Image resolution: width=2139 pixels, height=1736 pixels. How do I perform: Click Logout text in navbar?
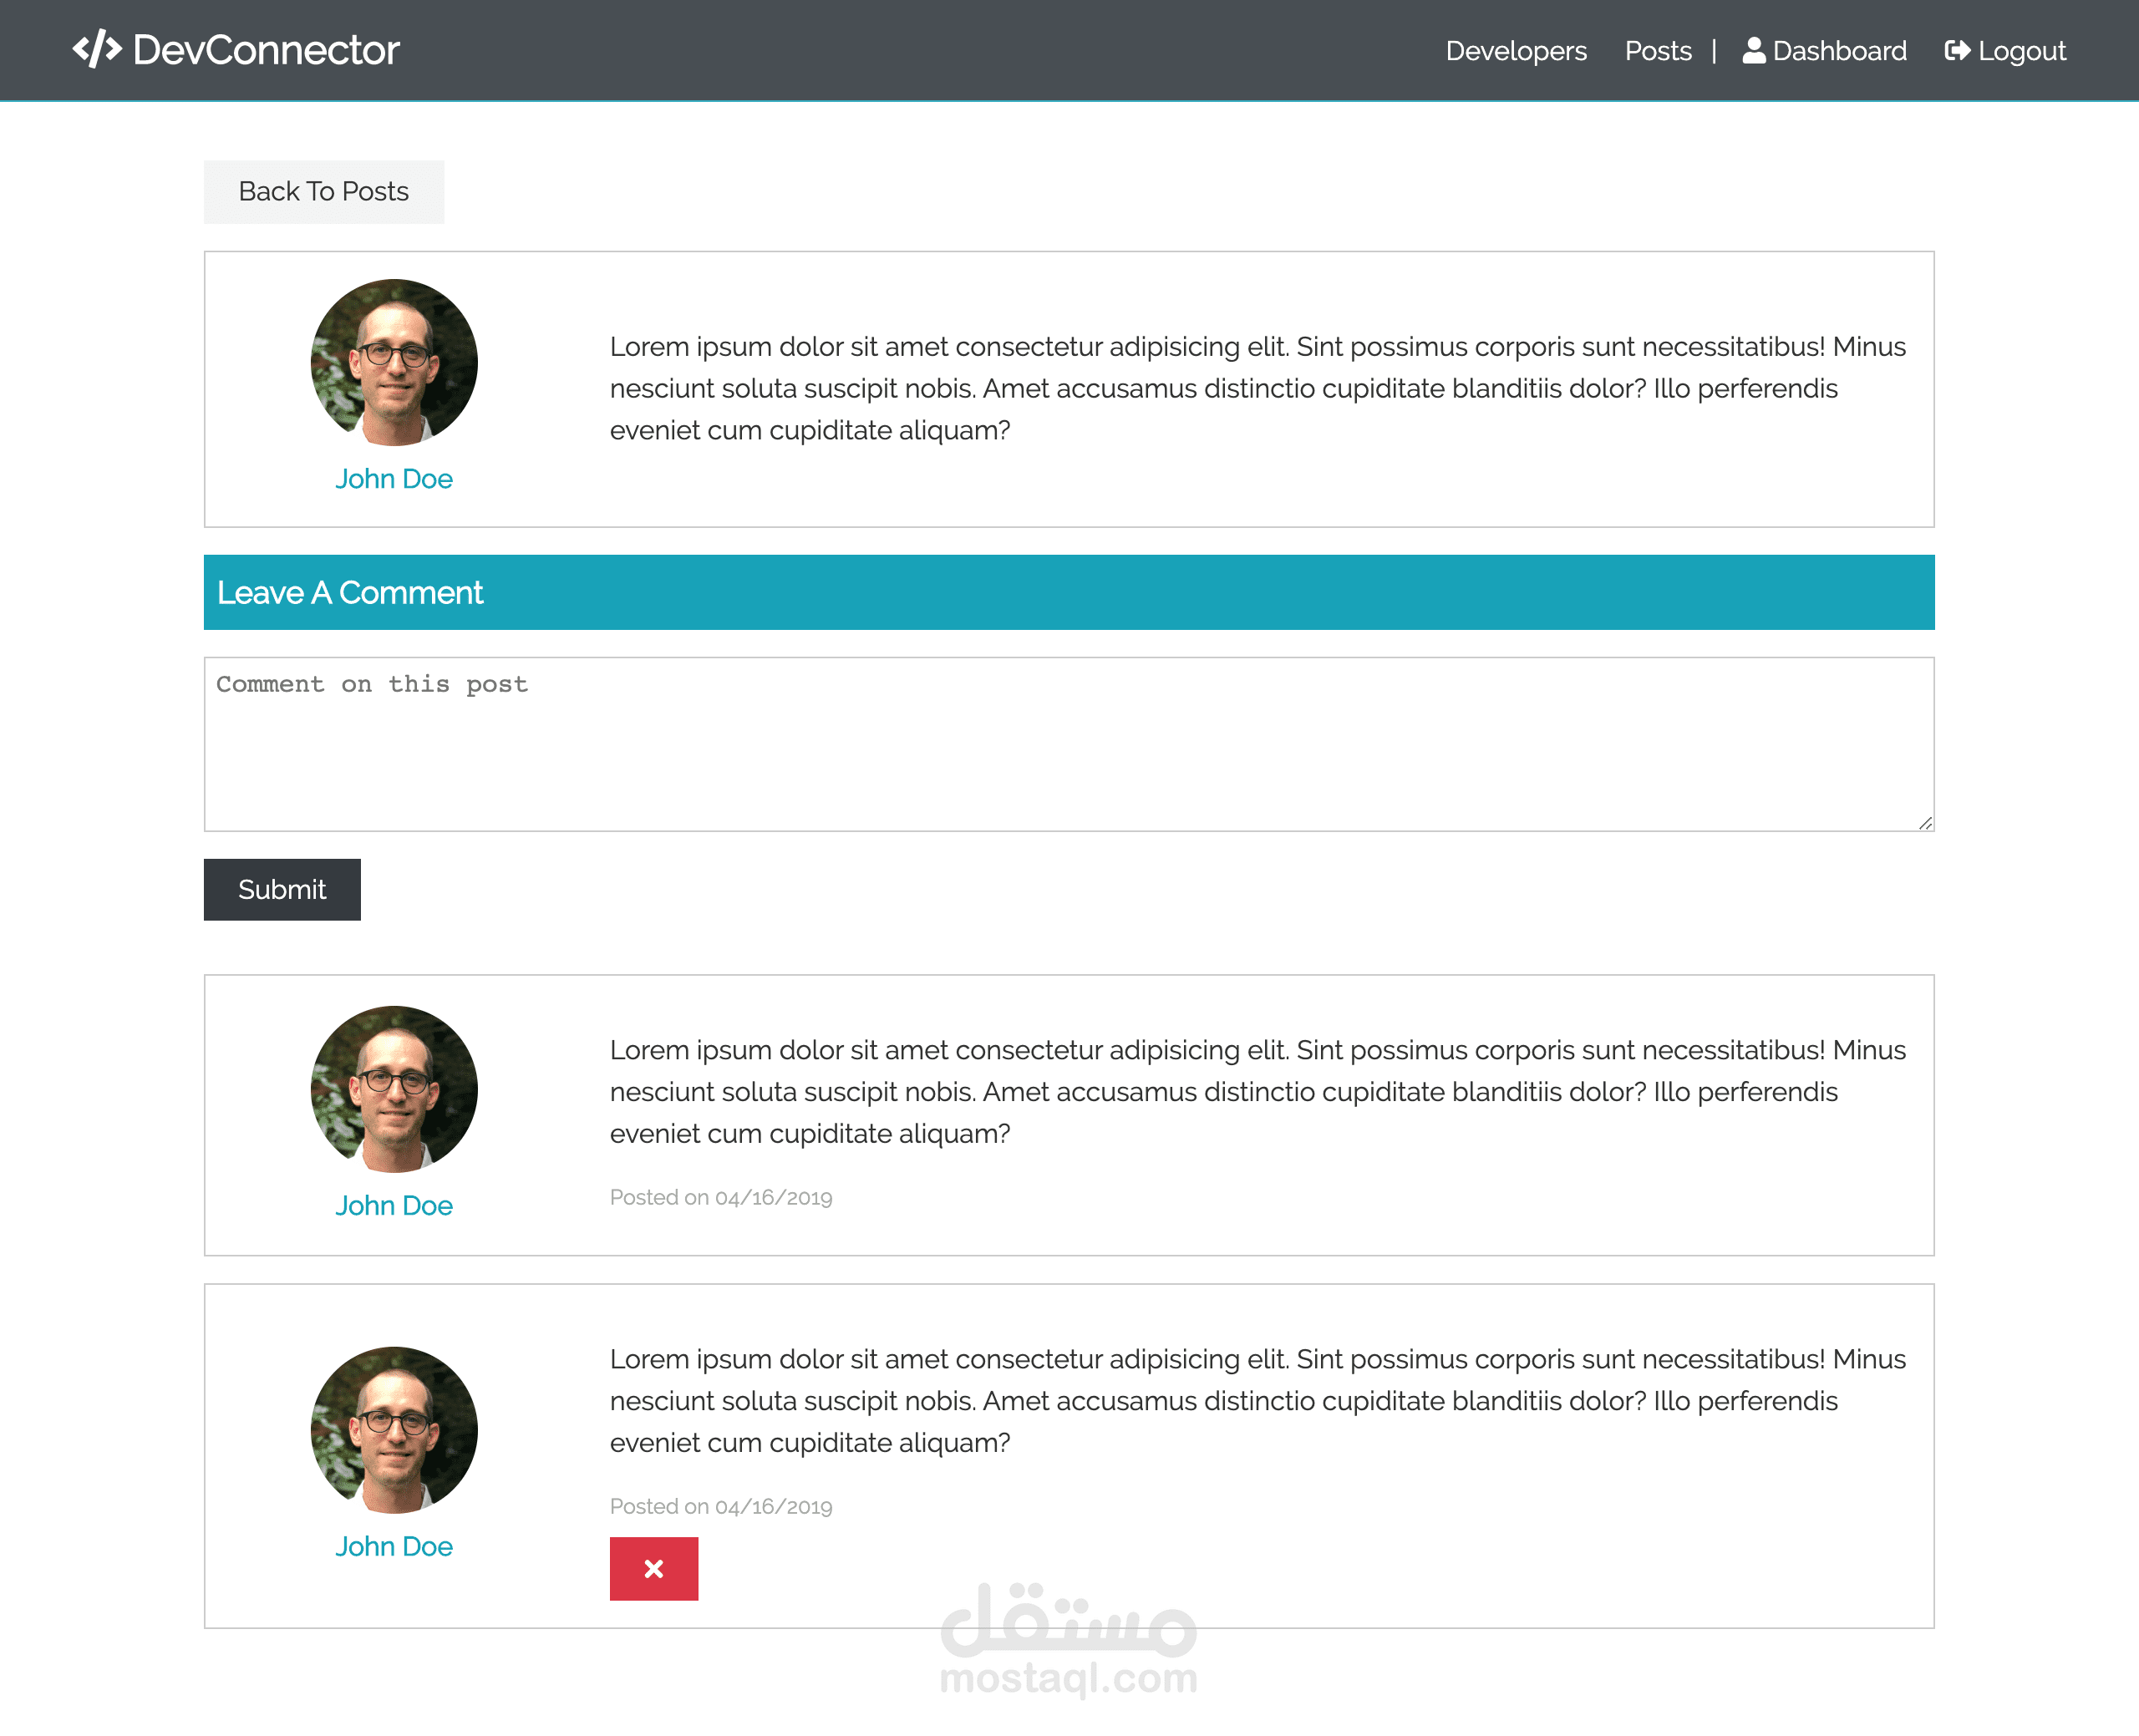click(x=2021, y=51)
